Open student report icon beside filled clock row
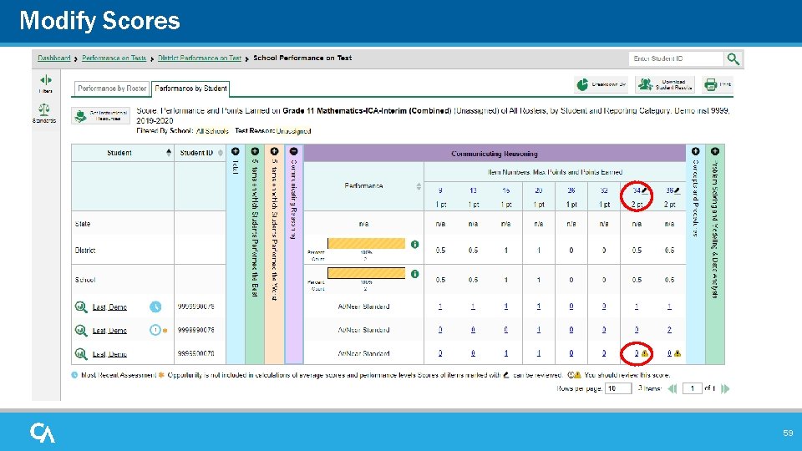 coord(81,307)
